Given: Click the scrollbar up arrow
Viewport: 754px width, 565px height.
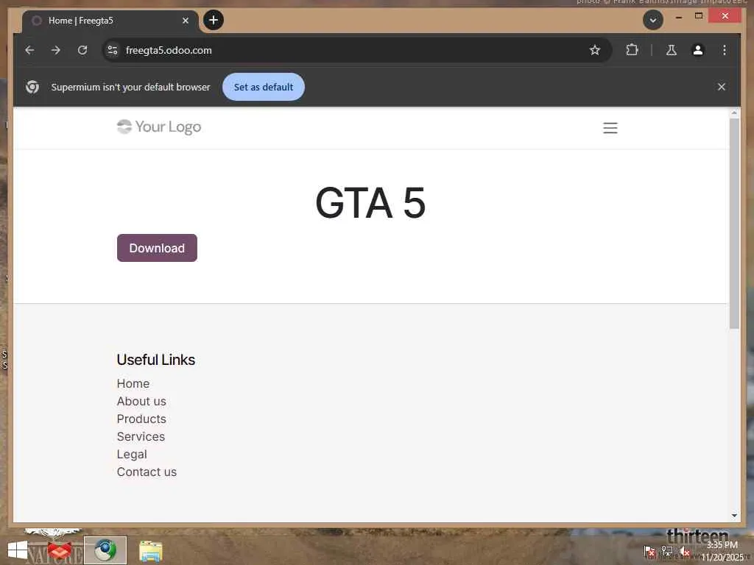Looking at the screenshot, I should tap(734, 113).
